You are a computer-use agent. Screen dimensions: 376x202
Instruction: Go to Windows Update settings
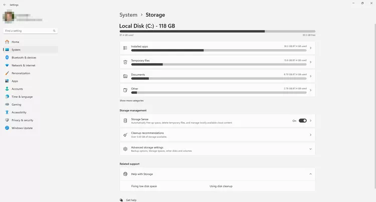[22, 128]
